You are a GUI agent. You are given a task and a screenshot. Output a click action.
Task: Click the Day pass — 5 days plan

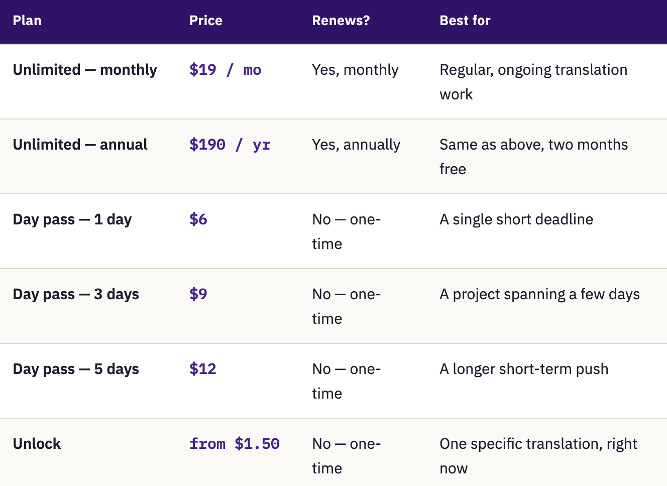coord(76,369)
